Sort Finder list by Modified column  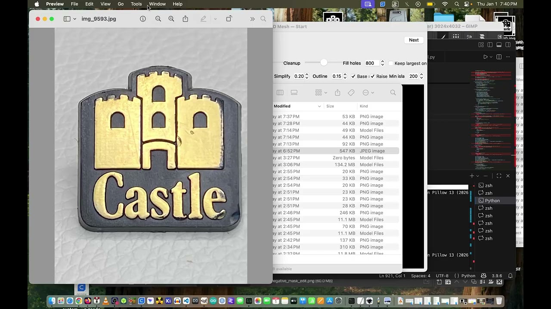point(297,106)
